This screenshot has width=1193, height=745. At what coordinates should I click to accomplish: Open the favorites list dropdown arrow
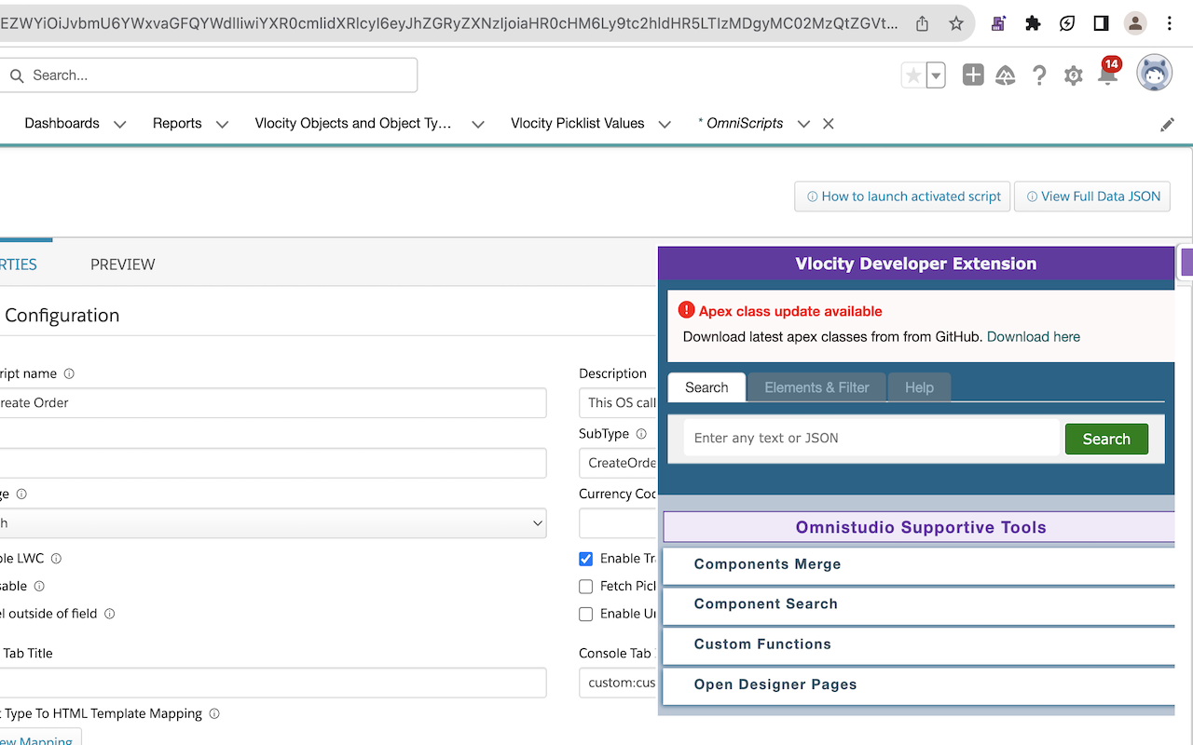click(x=935, y=75)
